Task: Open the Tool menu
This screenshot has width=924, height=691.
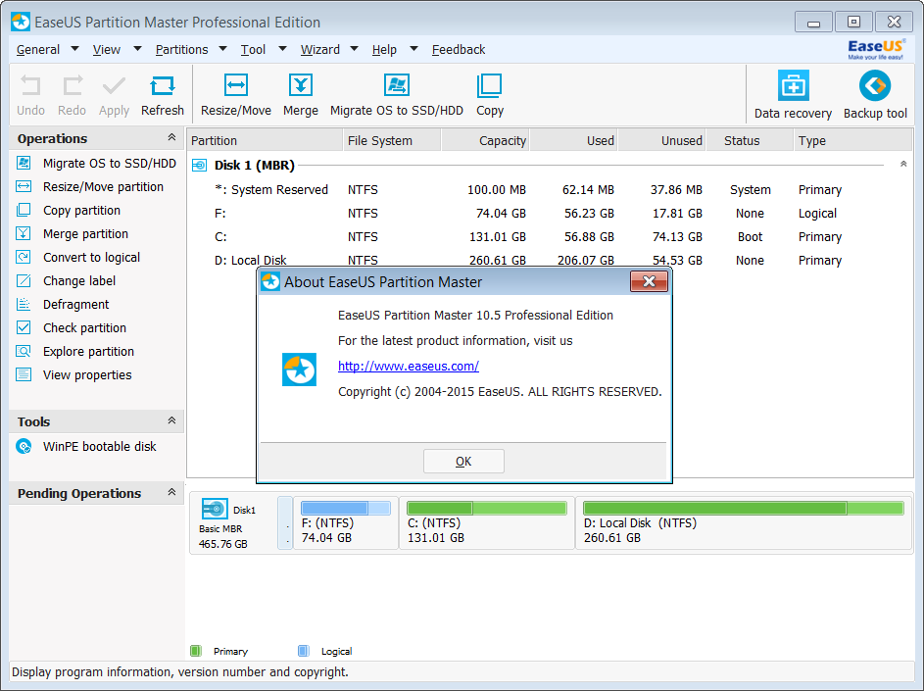Action: [253, 50]
